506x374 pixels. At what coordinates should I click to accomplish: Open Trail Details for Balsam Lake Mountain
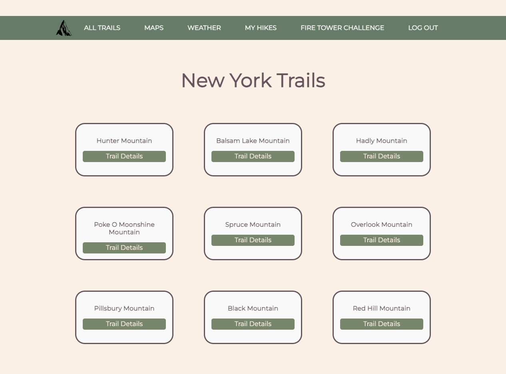pyautogui.click(x=253, y=156)
